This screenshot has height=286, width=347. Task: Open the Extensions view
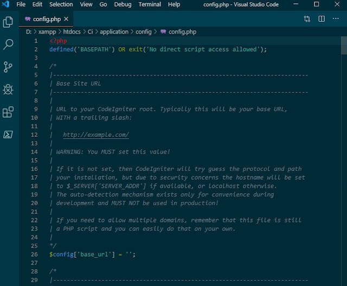tap(8, 112)
